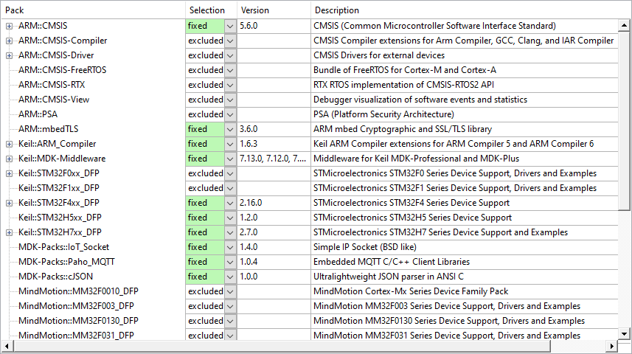632x354 pixels.
Task: Click the fixed selection cell for ARM::CMSIS
Action: (205, 27)
